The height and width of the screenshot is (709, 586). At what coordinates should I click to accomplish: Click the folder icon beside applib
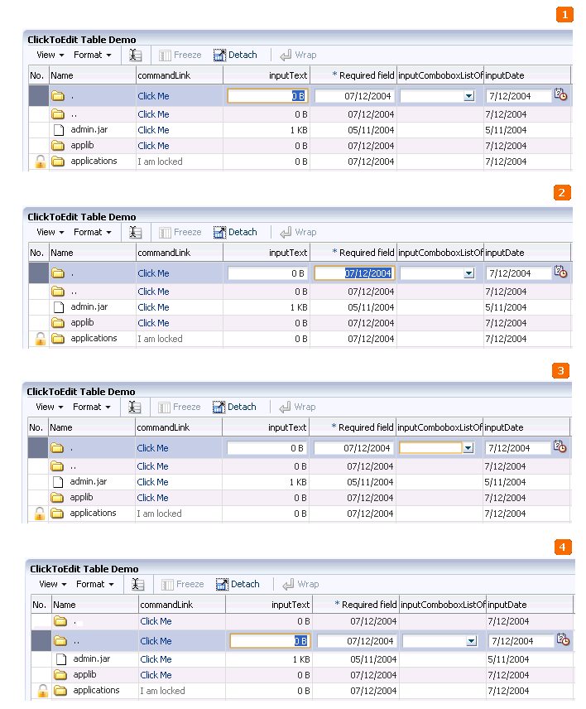click(57, 145)
